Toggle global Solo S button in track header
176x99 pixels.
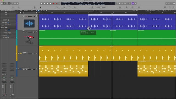23,13
